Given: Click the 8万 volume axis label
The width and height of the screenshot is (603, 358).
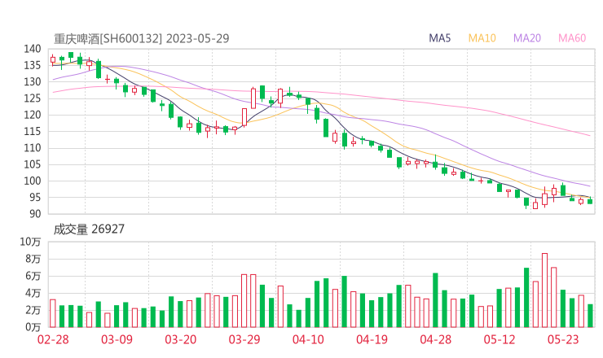Looking at the screenshot, I should click(33, 260).
